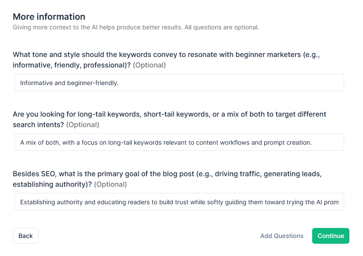Select the long-tail keywords answer field

coord(179,142)
